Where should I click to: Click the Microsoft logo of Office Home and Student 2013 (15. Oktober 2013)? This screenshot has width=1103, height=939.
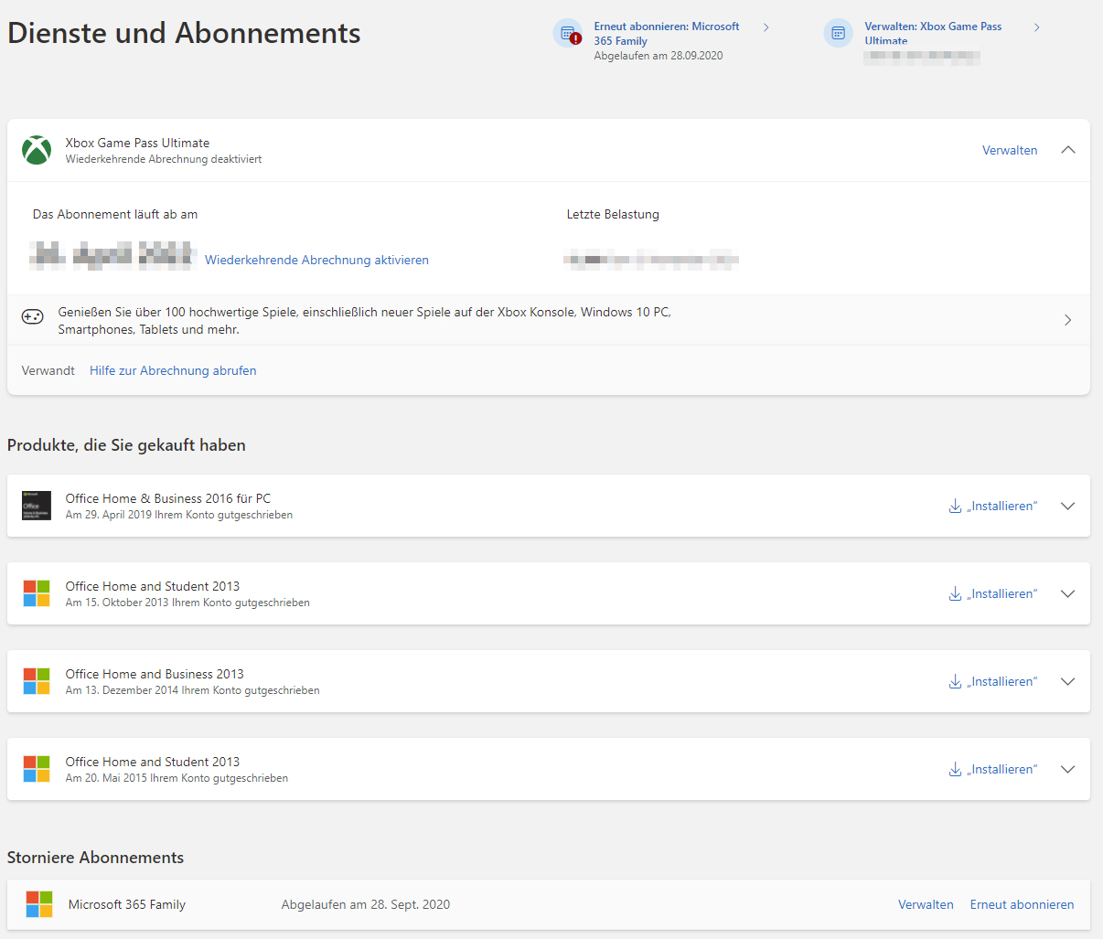click(x=37, y=593)
